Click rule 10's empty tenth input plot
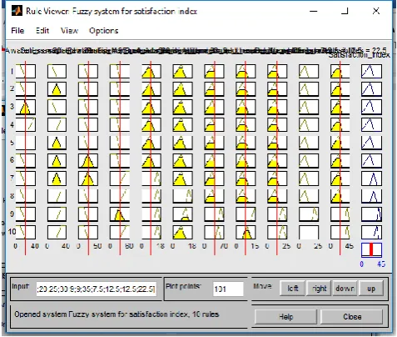This screenshot has height=337, width=397. pos(309,232)
